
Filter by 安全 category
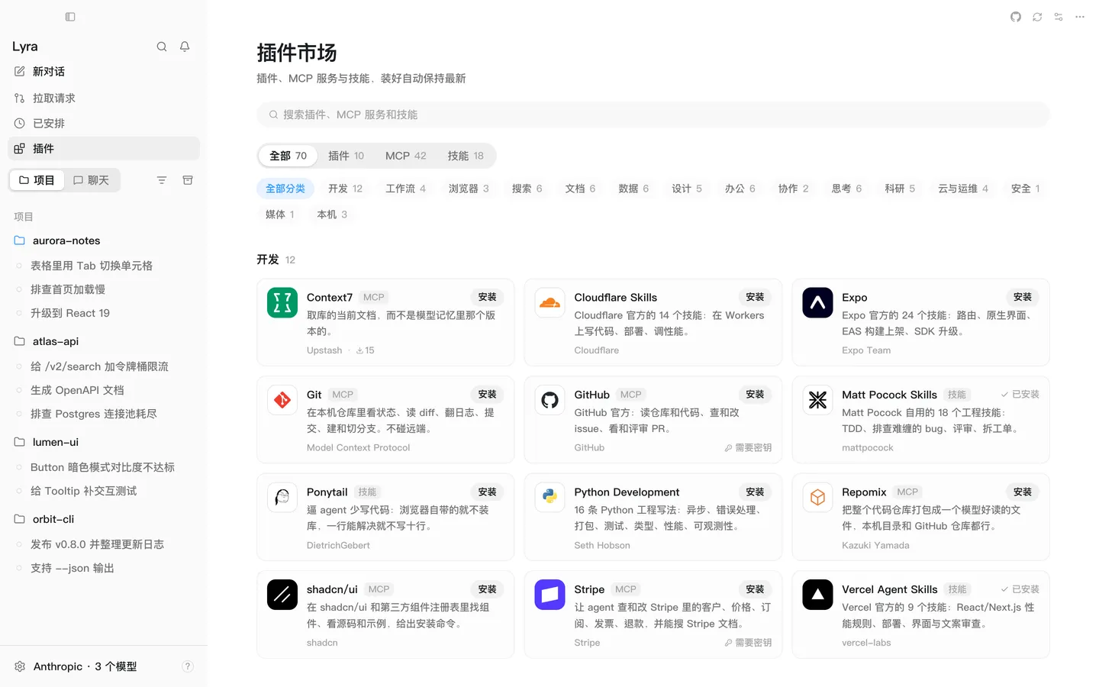[x=1026, y=189]
